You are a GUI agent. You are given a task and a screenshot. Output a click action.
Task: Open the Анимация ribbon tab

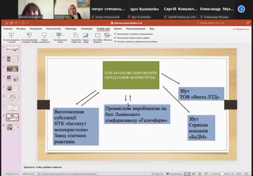(x=87, y=29)
